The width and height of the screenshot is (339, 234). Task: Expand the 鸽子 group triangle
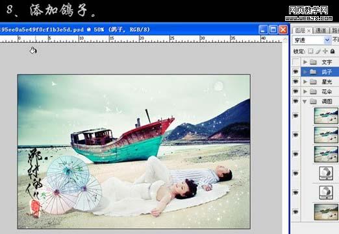[305, 72]
